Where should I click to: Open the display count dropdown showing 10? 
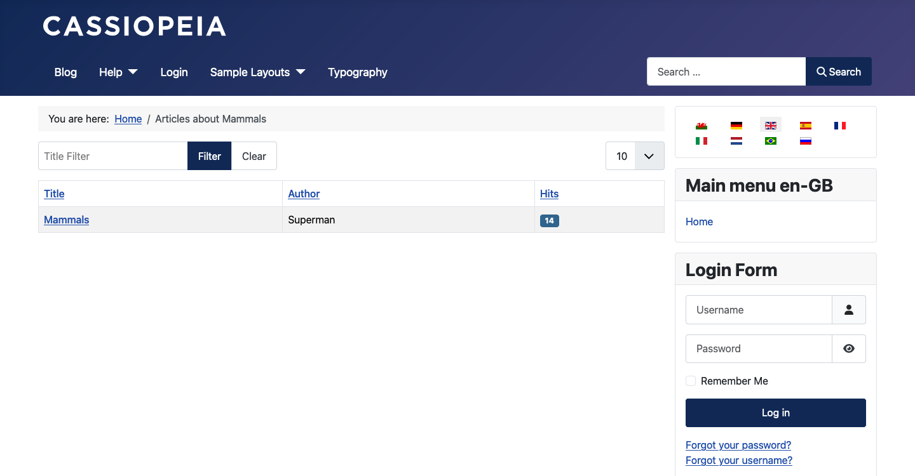pos(635,156)
